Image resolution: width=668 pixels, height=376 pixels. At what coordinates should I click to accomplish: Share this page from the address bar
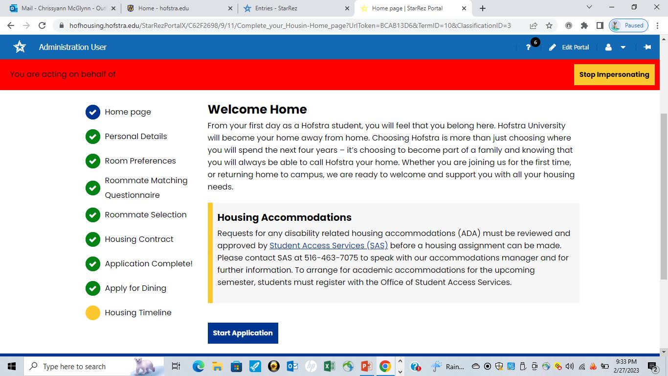click(x=534, y=25)
